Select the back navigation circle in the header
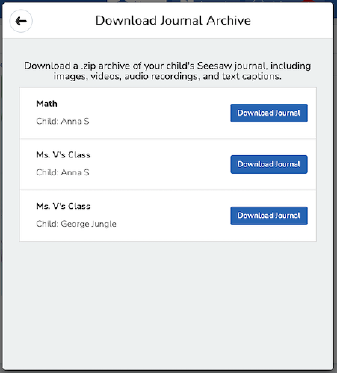 [21, 21]
